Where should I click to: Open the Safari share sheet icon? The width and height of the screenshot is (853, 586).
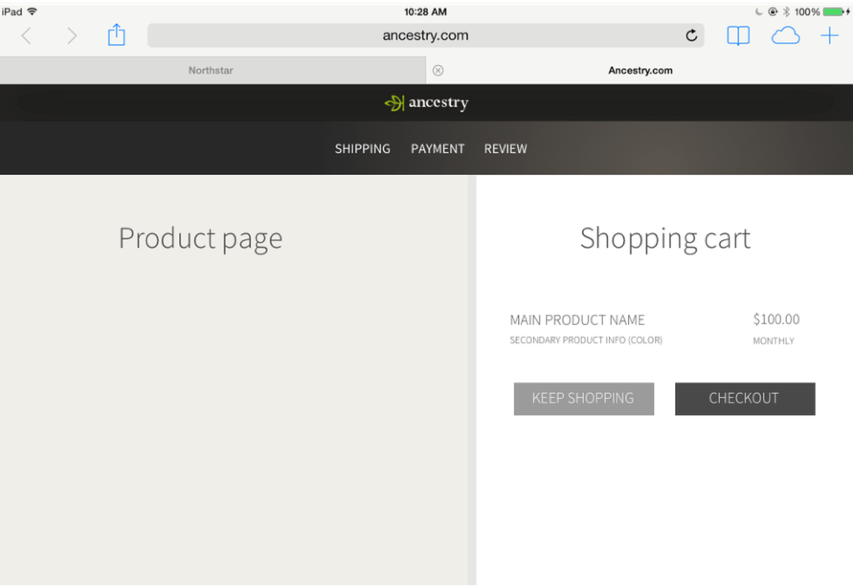116,35
